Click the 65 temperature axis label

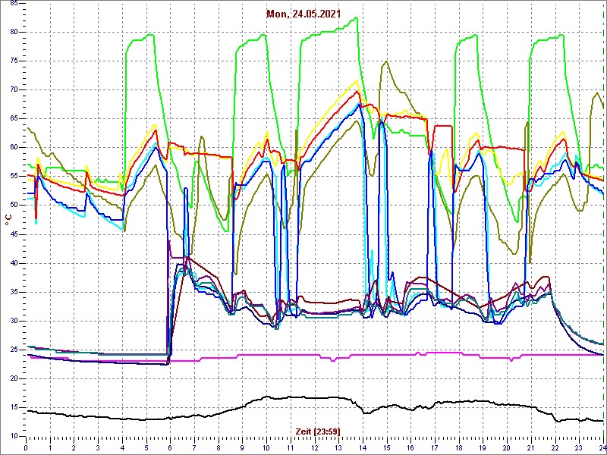(14, 119)
